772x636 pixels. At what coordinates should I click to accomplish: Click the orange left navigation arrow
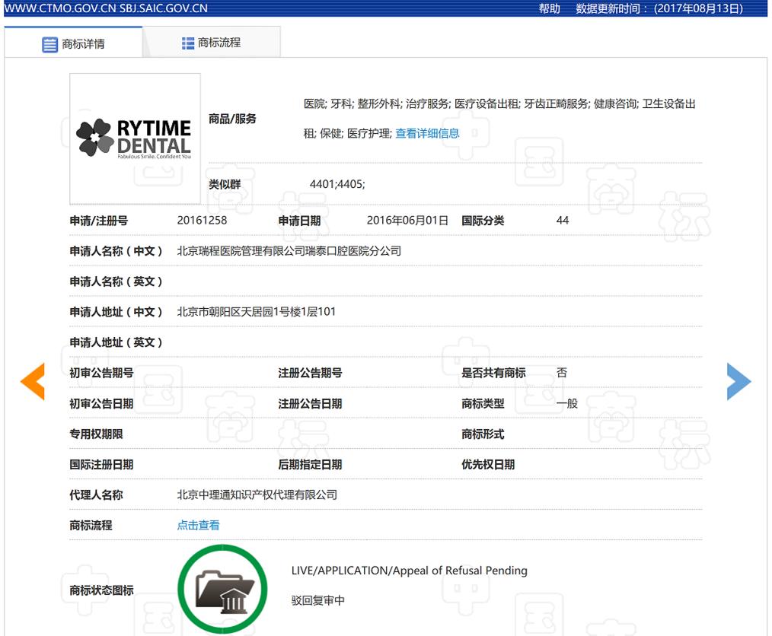pyautogui.click(x=32, y=381)
